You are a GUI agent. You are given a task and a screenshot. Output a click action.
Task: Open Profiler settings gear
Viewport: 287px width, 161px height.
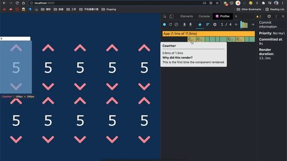(x=215, y=25)
